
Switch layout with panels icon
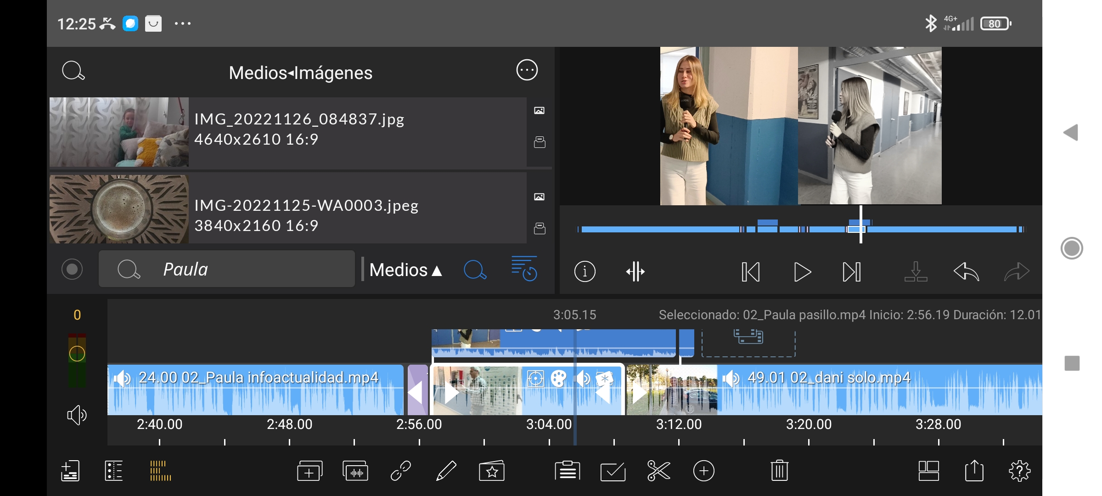(928, 471)
